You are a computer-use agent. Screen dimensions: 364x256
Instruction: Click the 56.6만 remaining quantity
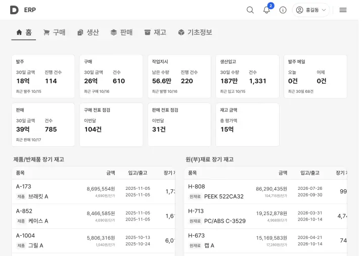[162, 81]
